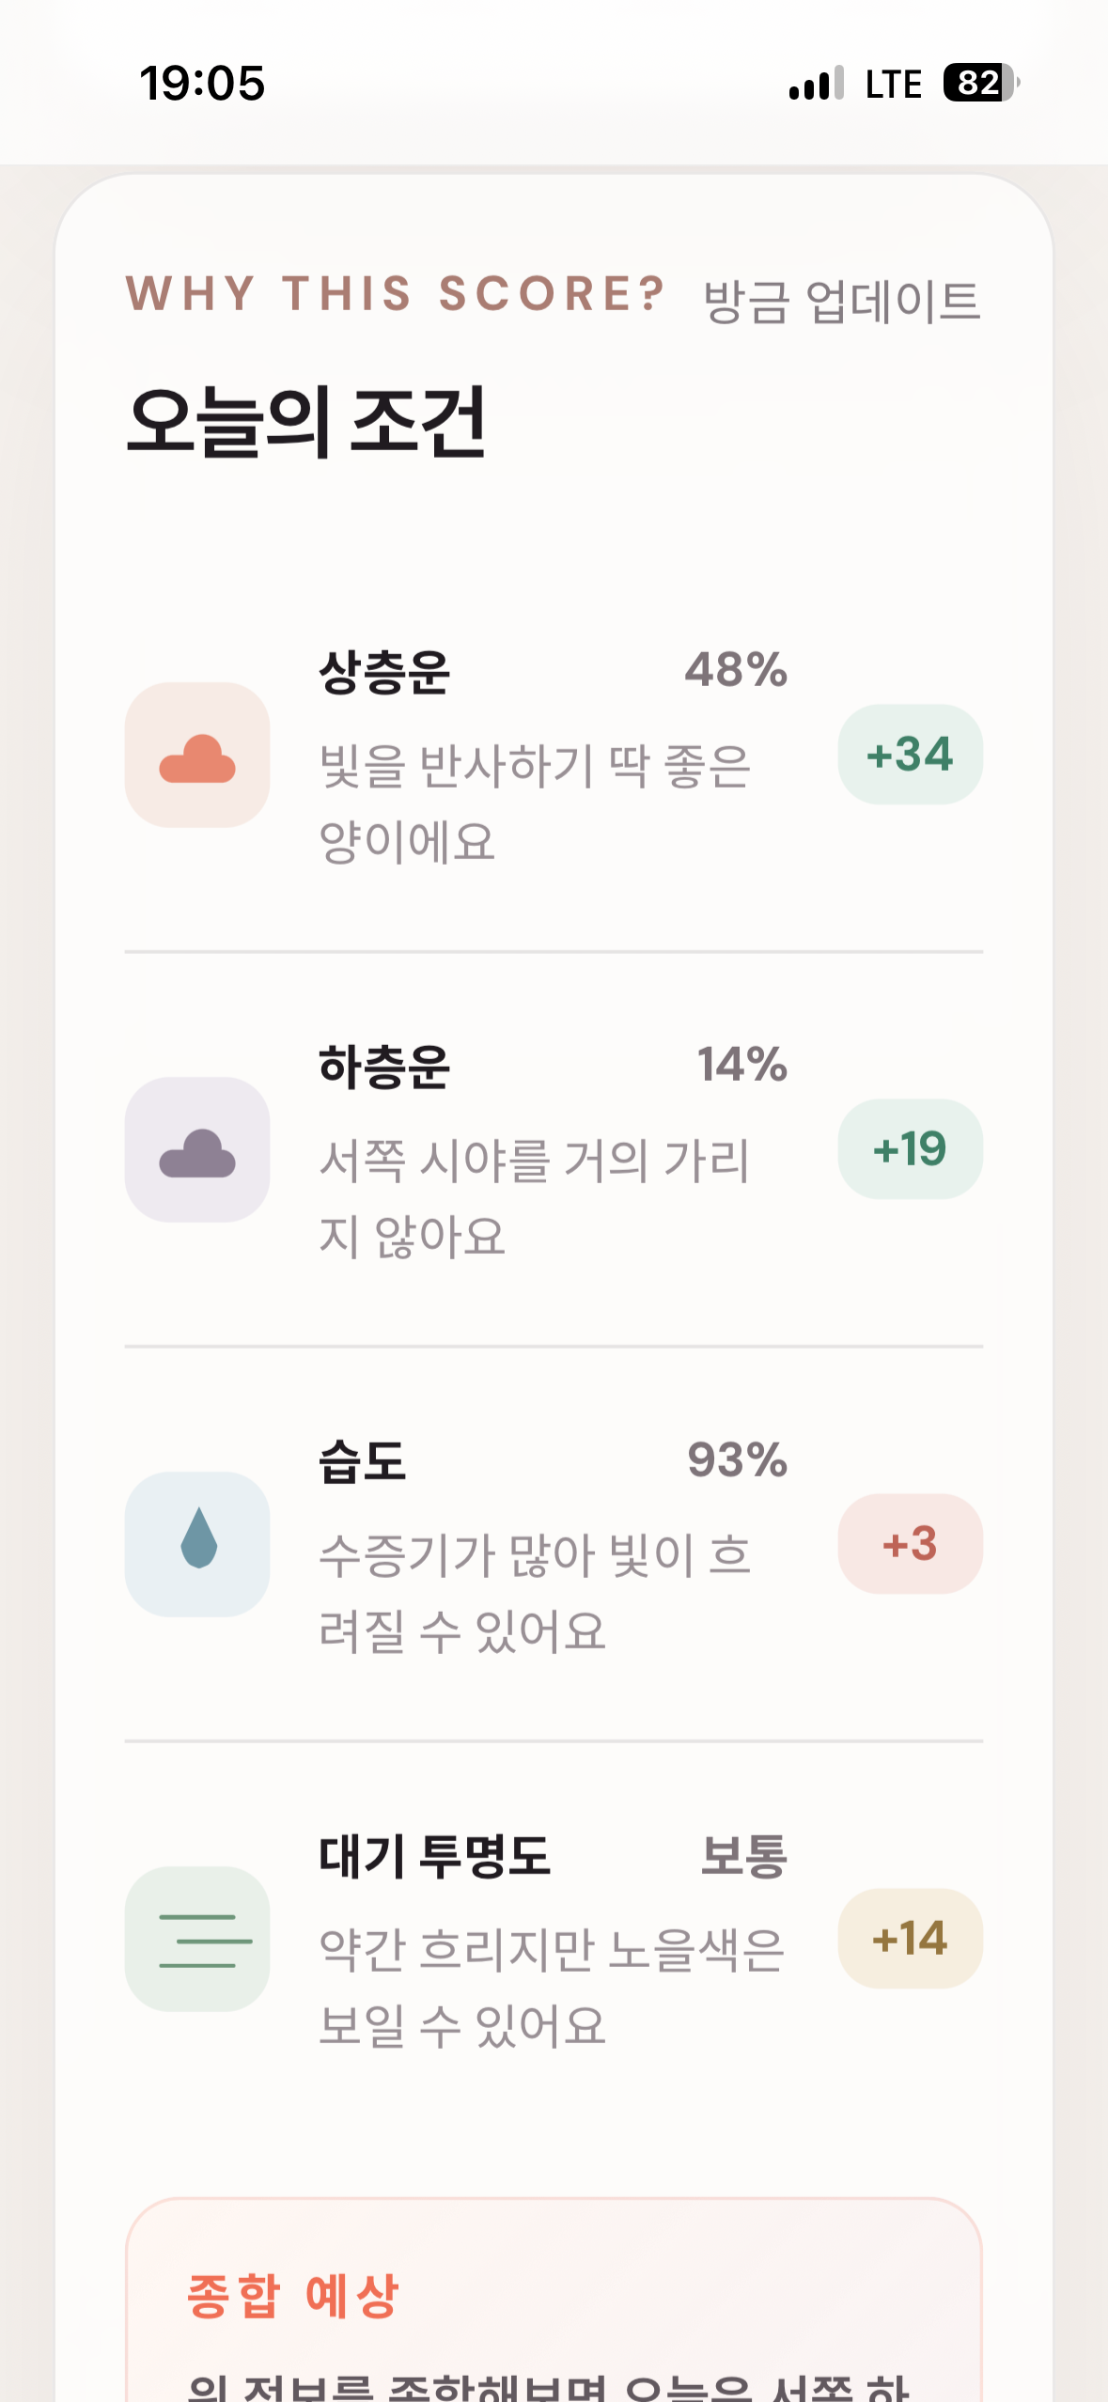1108x2402 pixels.
Task: Select the +19 score badge
Action: coord(910,1149)
